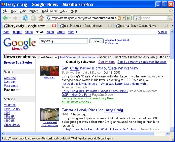The width and height of the screenshot is (175, 142).
Task: Open the Tools menu
Action: pos(64,11)
